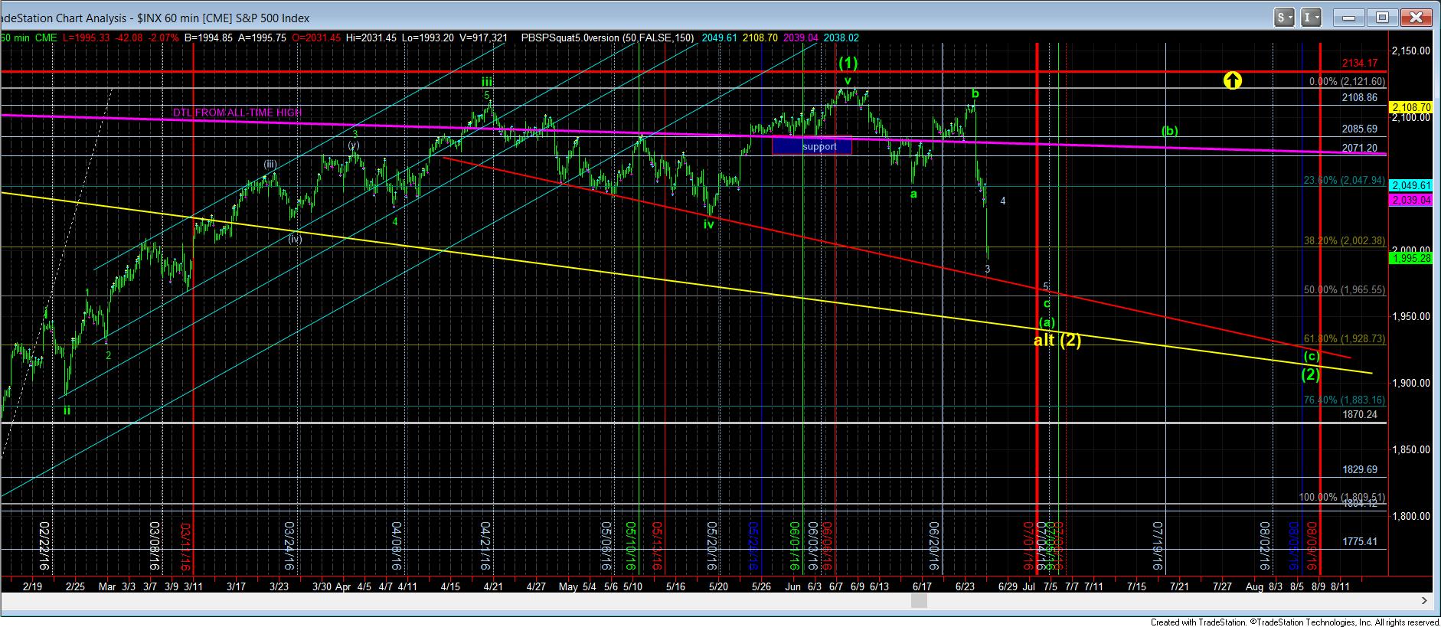Grab the horizontal scrollbar thumb
Viewport: 1441px width, 627px height.
(920, 602)
